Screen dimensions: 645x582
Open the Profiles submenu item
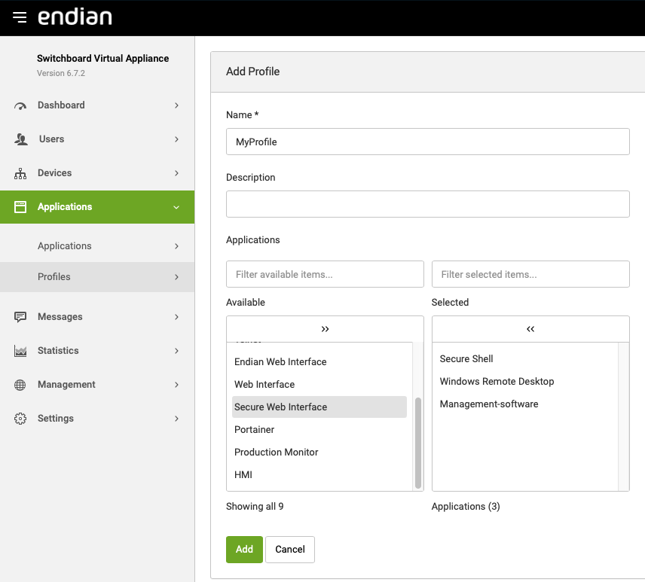point(54,277)
